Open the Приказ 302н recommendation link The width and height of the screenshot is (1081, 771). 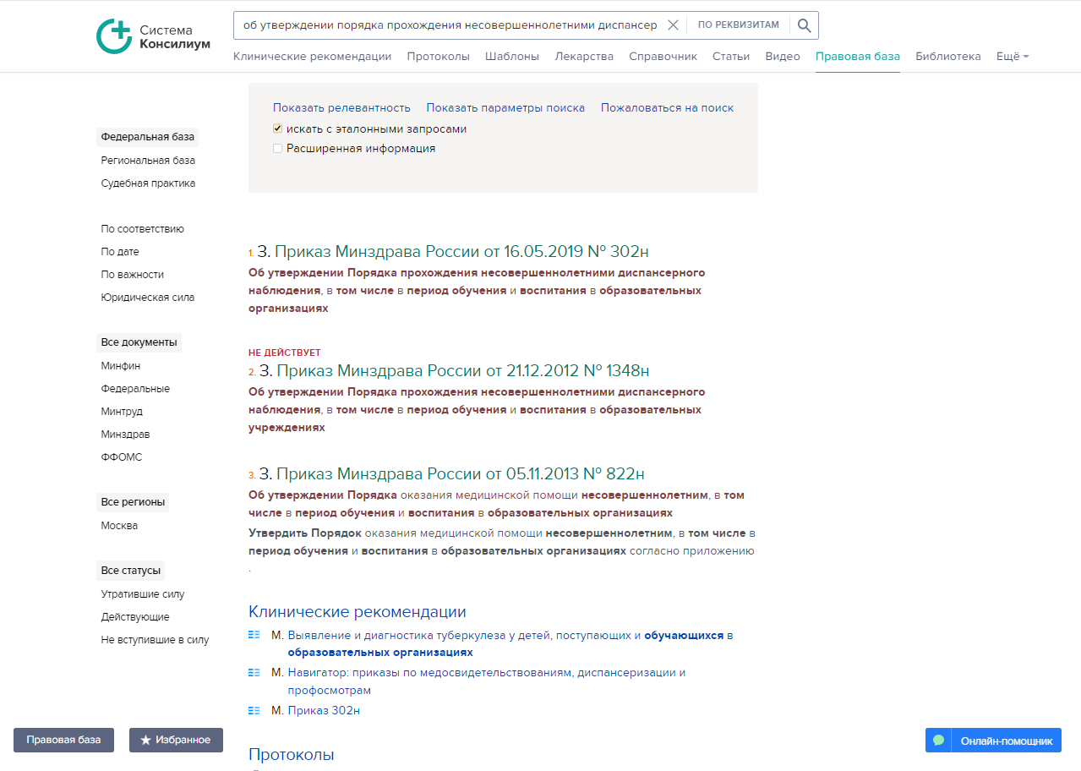(324, 710)
